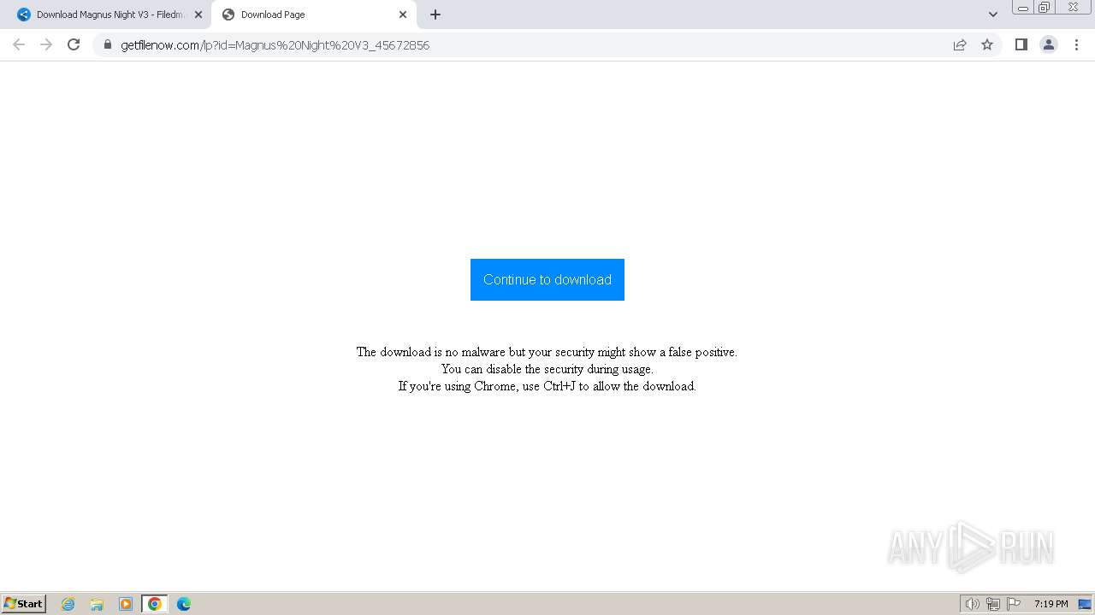Launch Microsoft Edge from taskbar
Image resolution: width=1095 pixels, height=615 pixels.
tap(184, 604)
